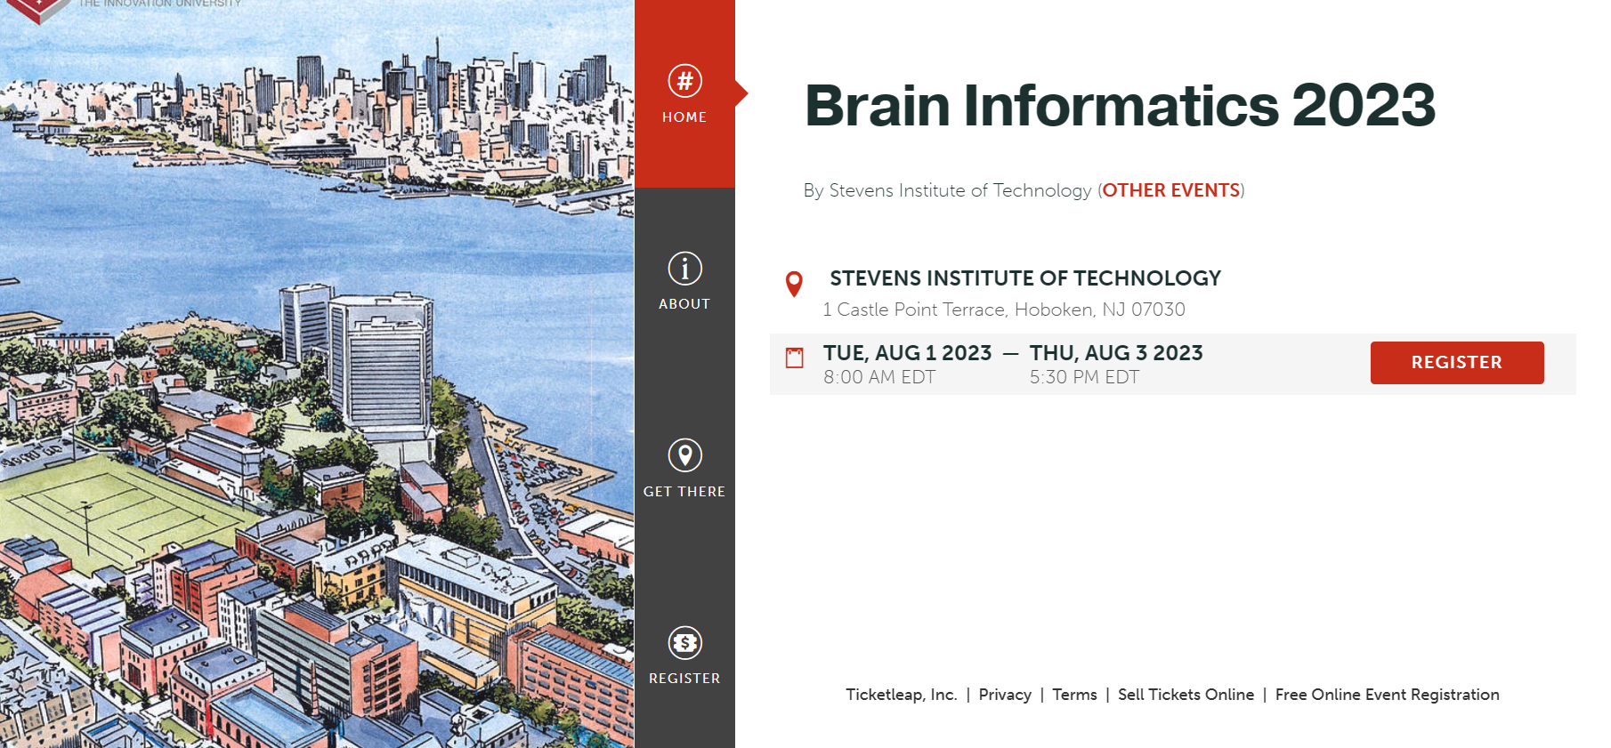The height and width of the screenshot is (748, 1611).
Task: Click the About info icon
Action: click(x=684, y=268)
